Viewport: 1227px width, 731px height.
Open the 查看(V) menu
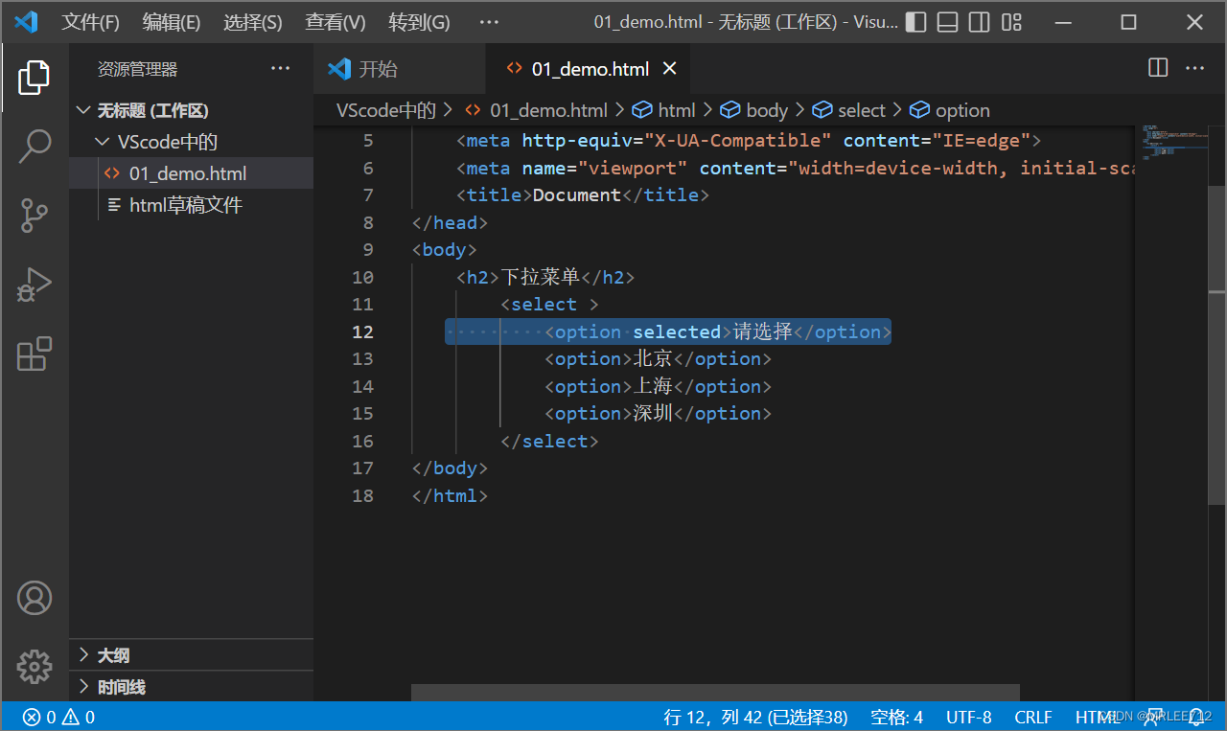336,22
